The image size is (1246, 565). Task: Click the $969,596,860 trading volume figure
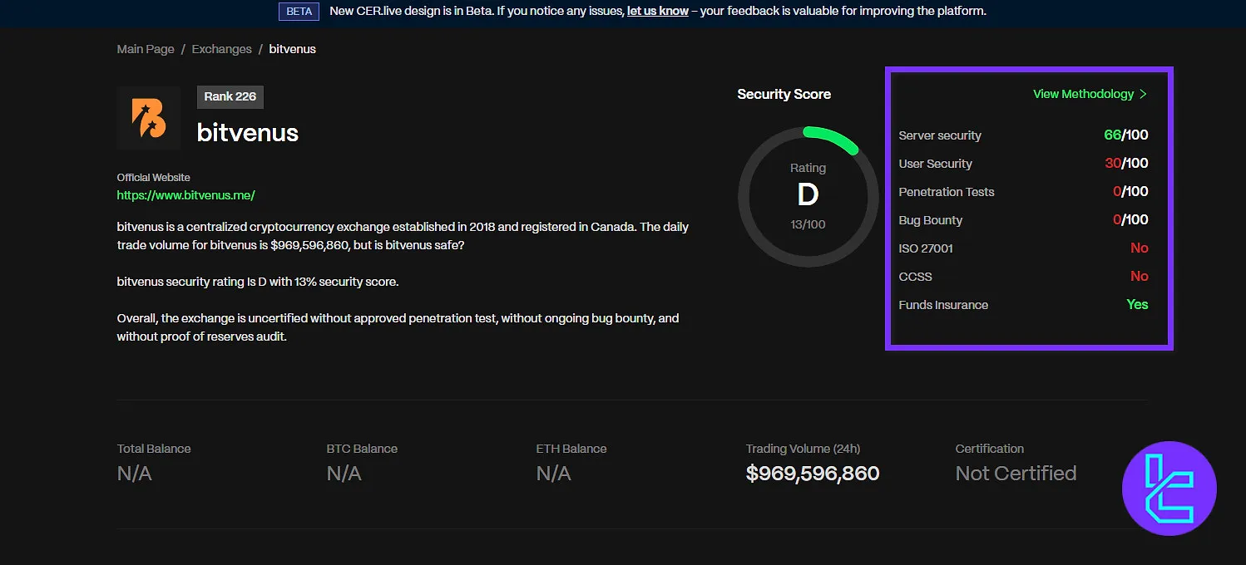click(813, 474)
